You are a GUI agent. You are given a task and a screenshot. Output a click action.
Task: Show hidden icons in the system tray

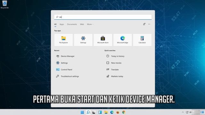pyautogui.click(x=183, y=112)
